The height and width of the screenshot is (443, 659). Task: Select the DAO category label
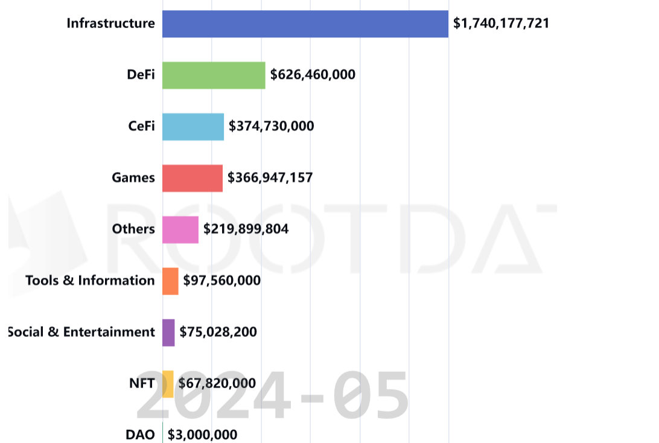pos(140,435)
